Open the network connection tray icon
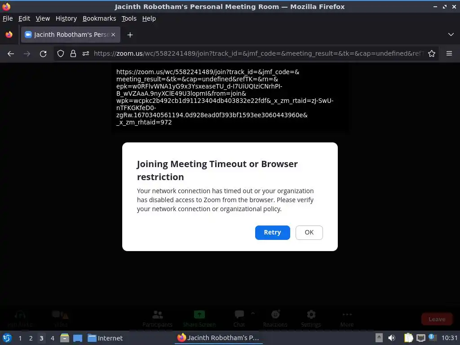 [x=420, y=338]
